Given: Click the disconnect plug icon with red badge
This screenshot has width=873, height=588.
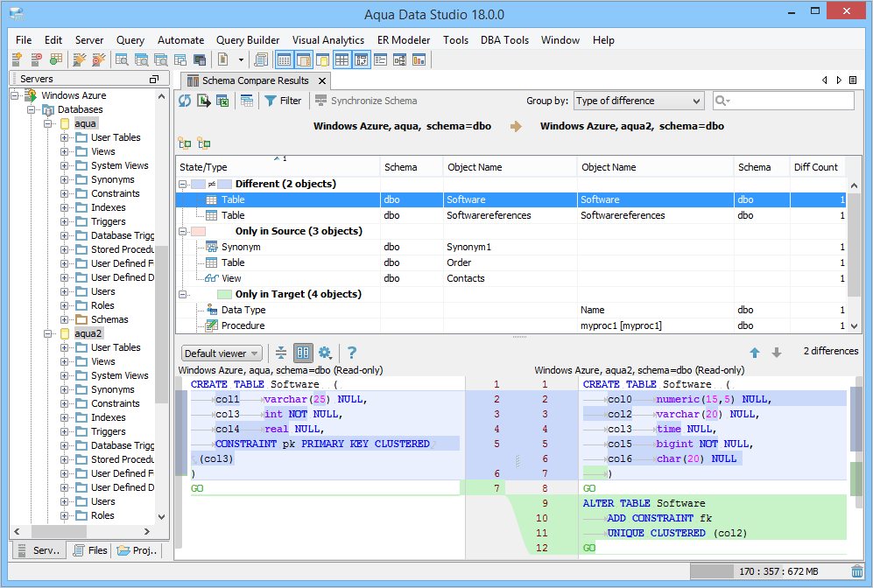Looking at the screenshot, I should (99, 59).
